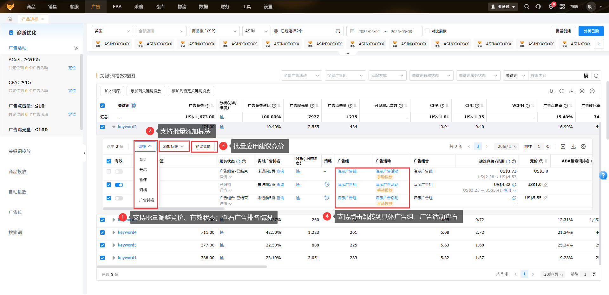
Task: Click the refresh icon in keyword toolbar
Action: click(x=561, y=91)
